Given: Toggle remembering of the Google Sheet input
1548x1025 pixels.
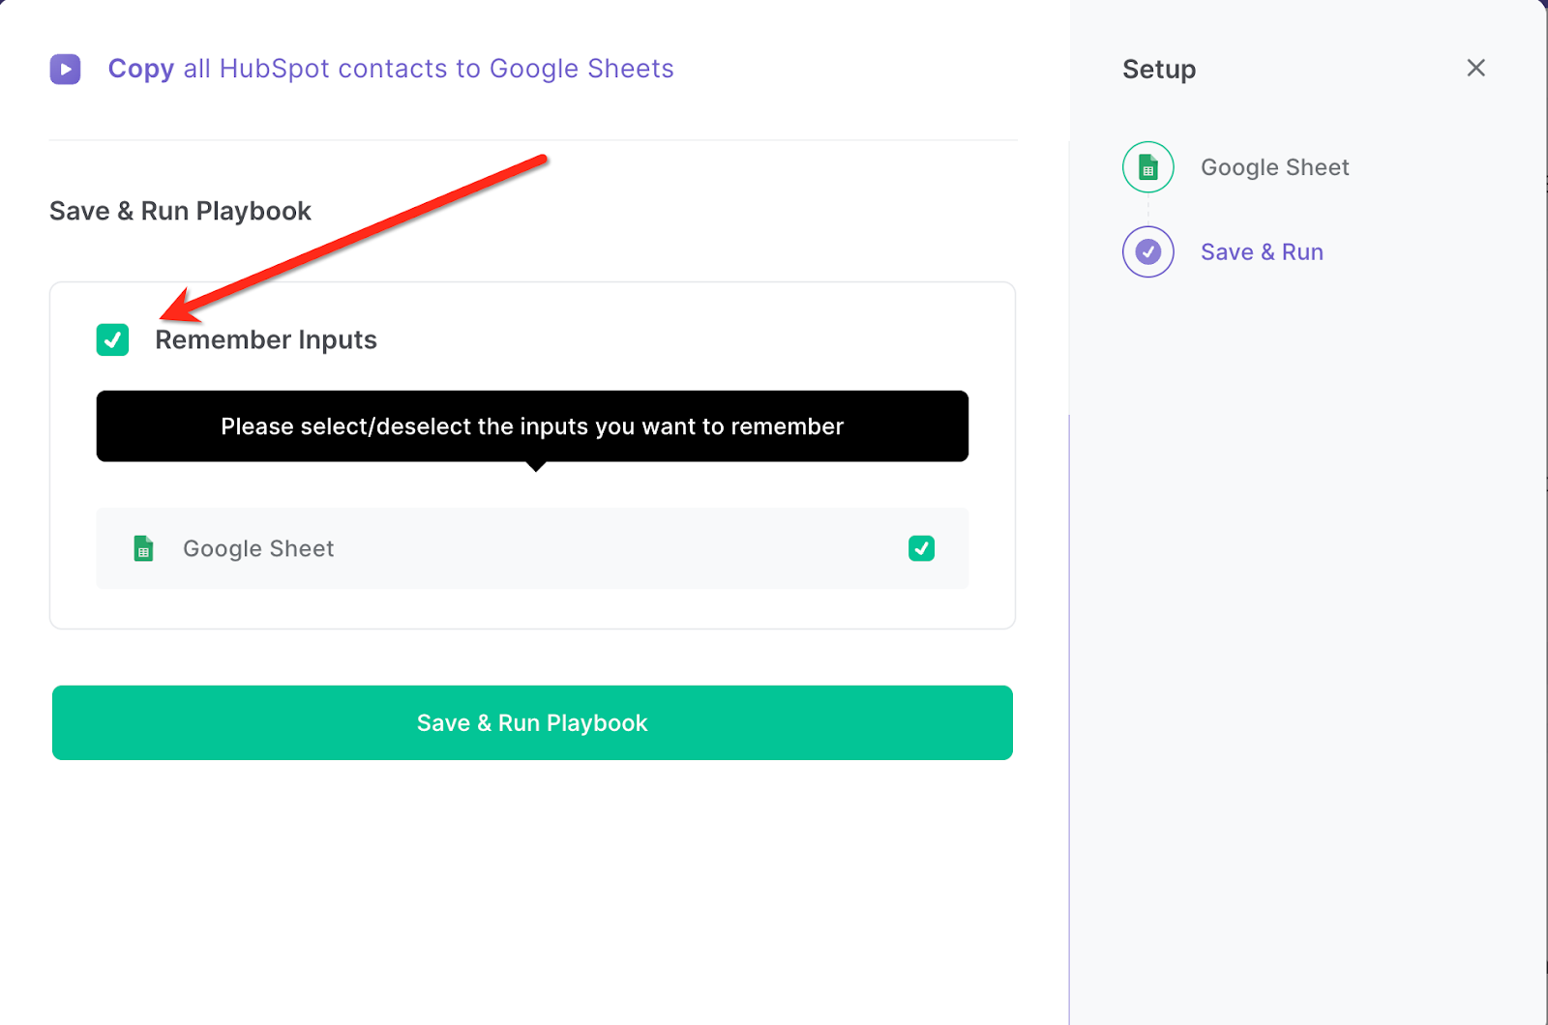Looking at the screenshot, I should [921, 548].
